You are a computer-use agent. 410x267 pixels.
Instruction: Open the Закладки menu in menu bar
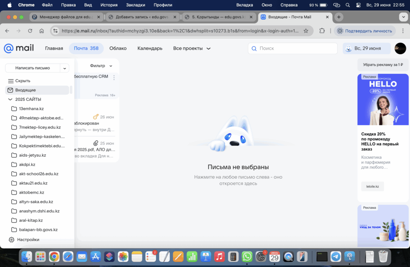point(135,5)
